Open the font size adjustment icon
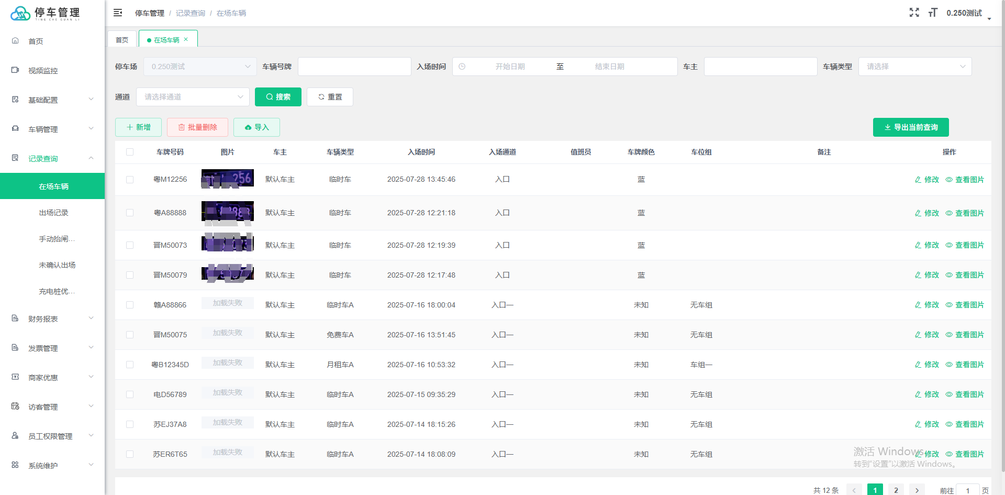The height and width of the screenshot is (495, 1005). pos(933,13)
